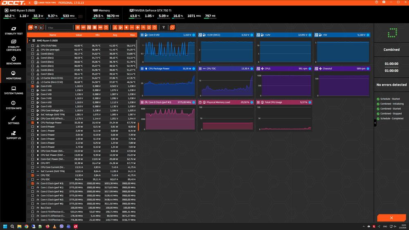The width and height of the screenshot is (409, 230).
Task: Open Windows taskbar search
Action: click(x=12, y=226)
